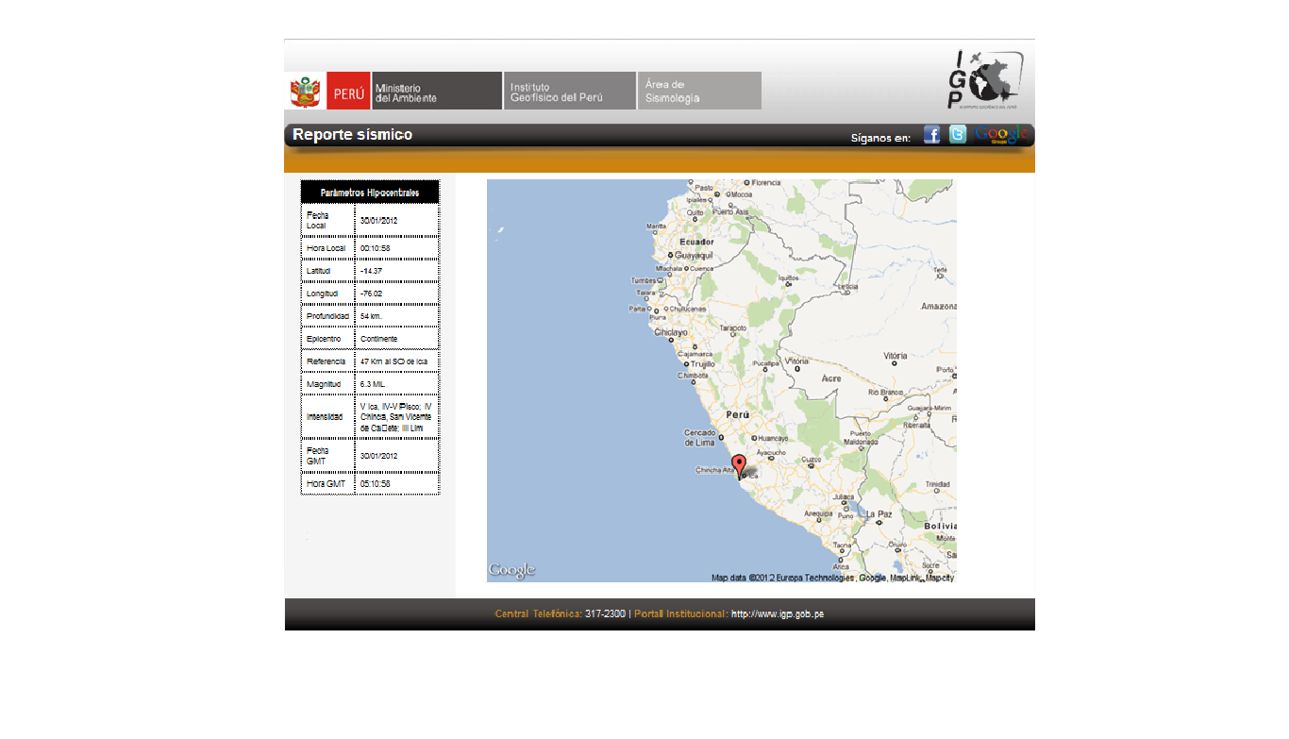Click the Ecuador label on the map
Viewport: 1289px width, 739px height.
click(x=696, y=242)
